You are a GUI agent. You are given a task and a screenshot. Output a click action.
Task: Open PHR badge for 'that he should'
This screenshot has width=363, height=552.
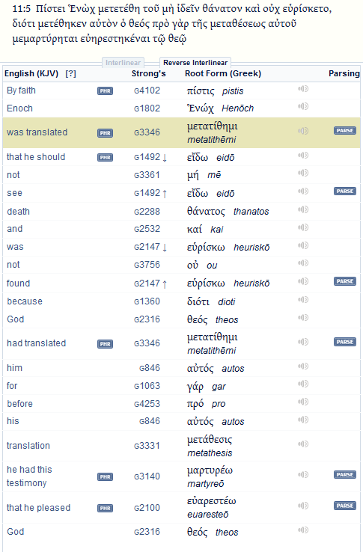coord(105,157)
